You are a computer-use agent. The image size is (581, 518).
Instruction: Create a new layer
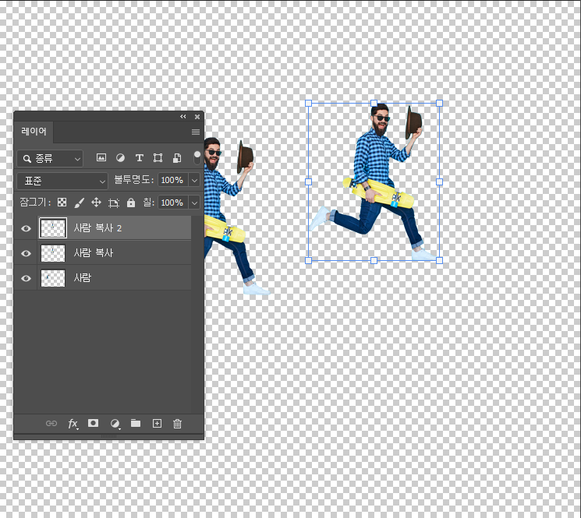coord(157,423)
